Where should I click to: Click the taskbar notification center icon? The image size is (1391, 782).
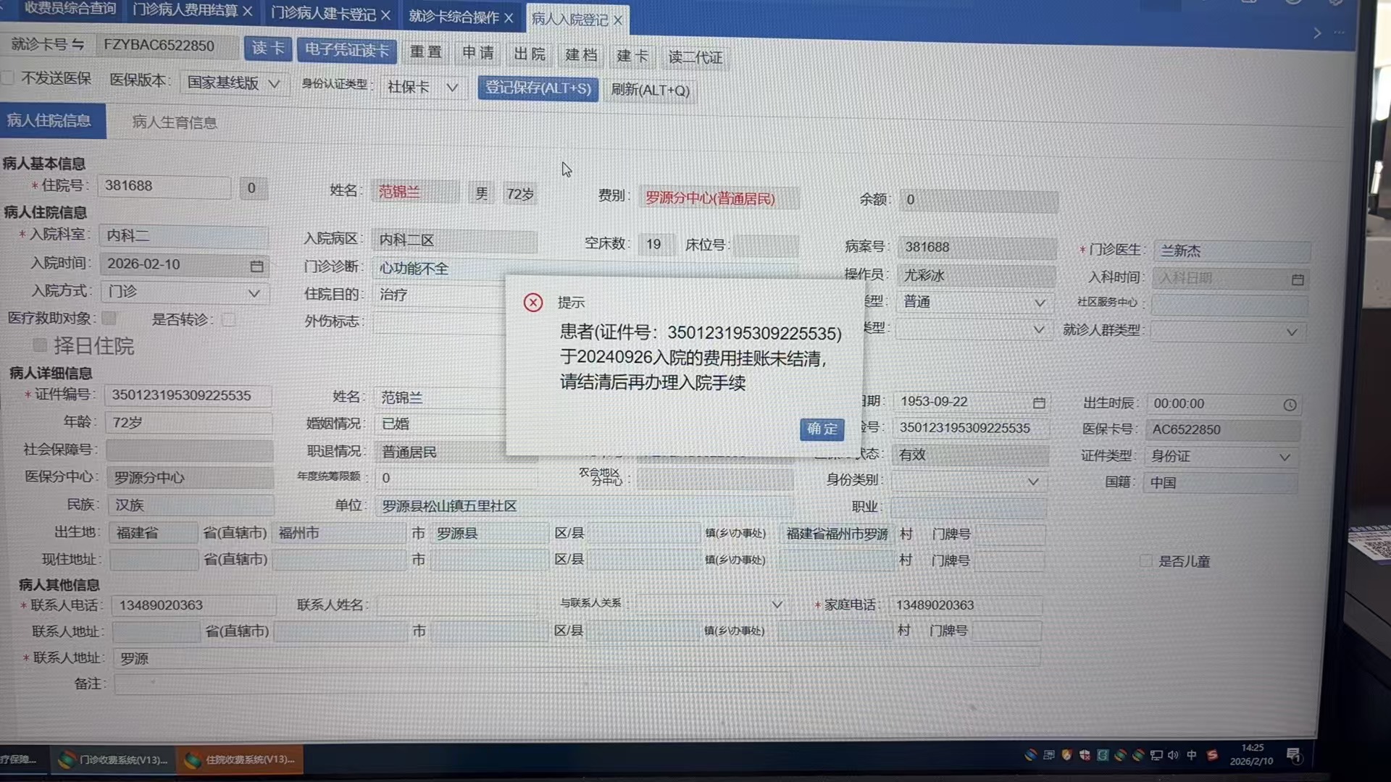click(x=1293, y=755)
